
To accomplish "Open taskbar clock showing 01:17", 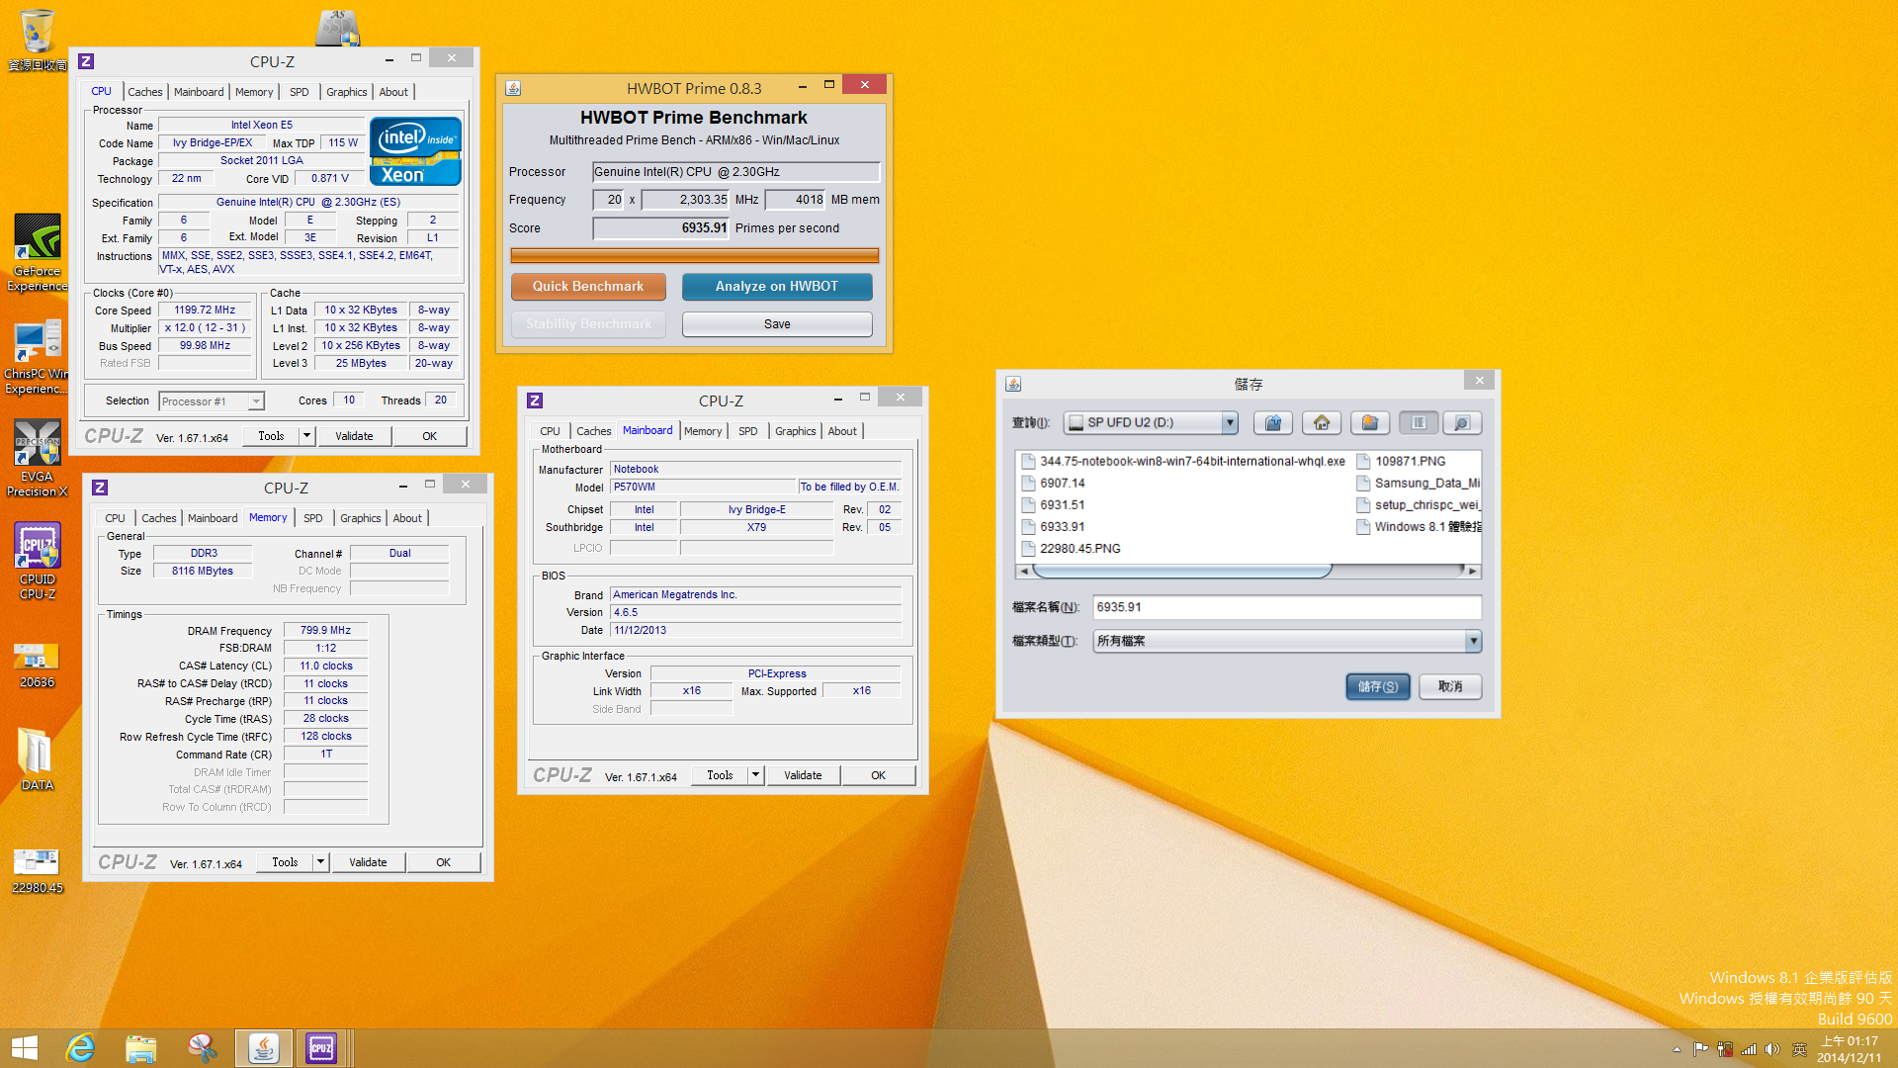I will (1850, 1049).
